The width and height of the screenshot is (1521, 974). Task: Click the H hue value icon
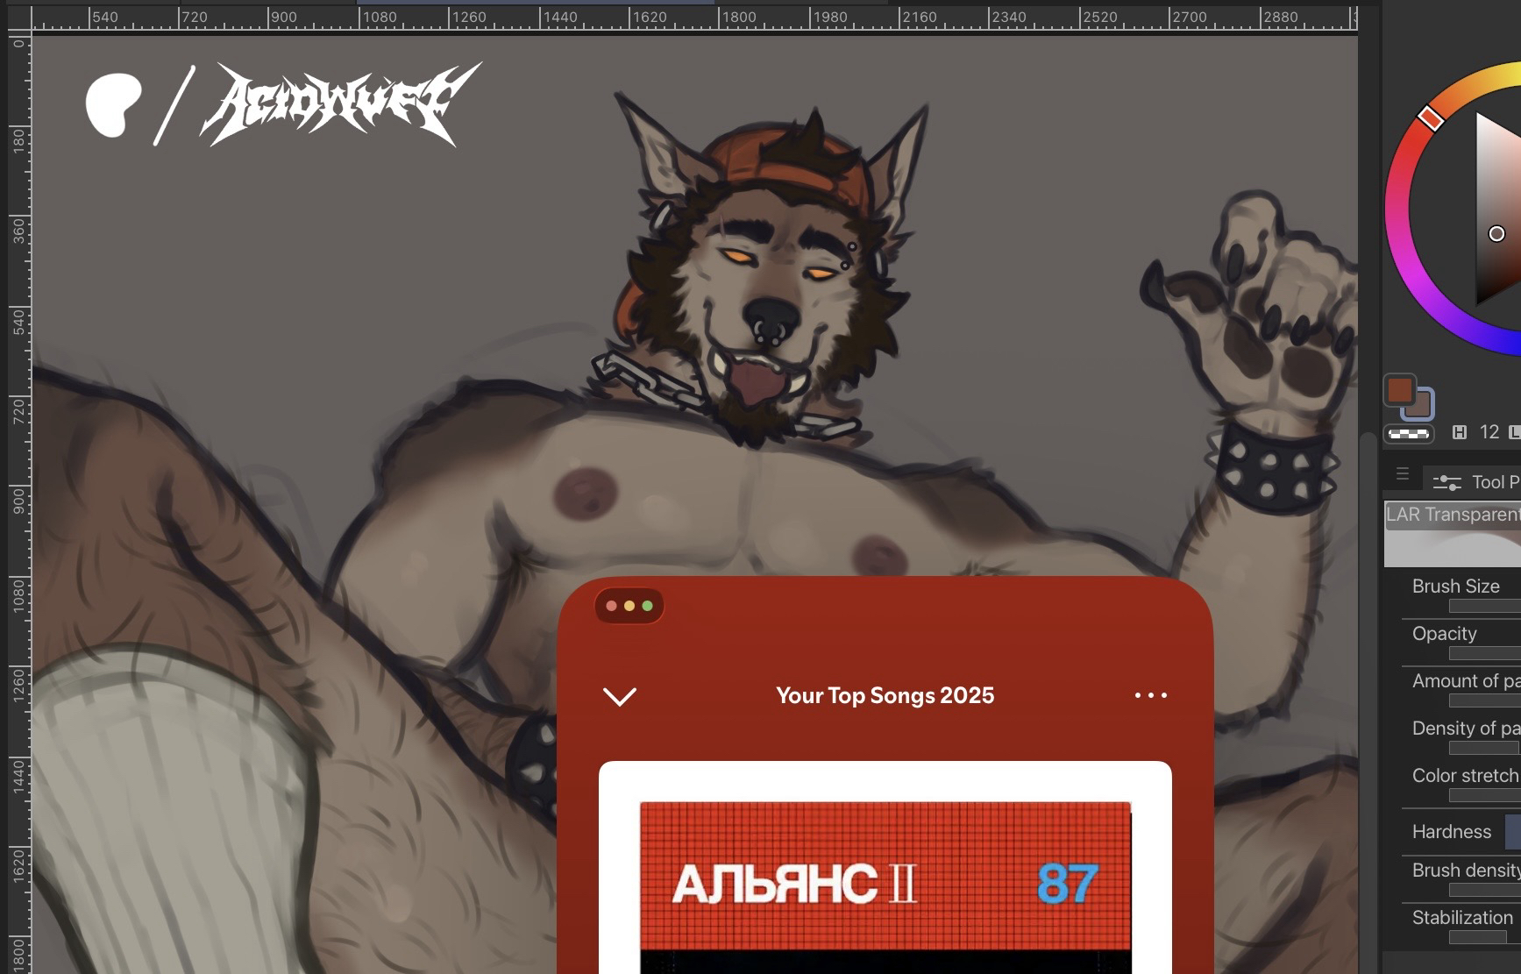(x=1460, y=432)
